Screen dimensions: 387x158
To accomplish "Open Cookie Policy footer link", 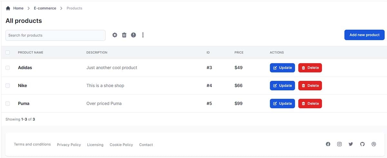I will pos(121,145).
